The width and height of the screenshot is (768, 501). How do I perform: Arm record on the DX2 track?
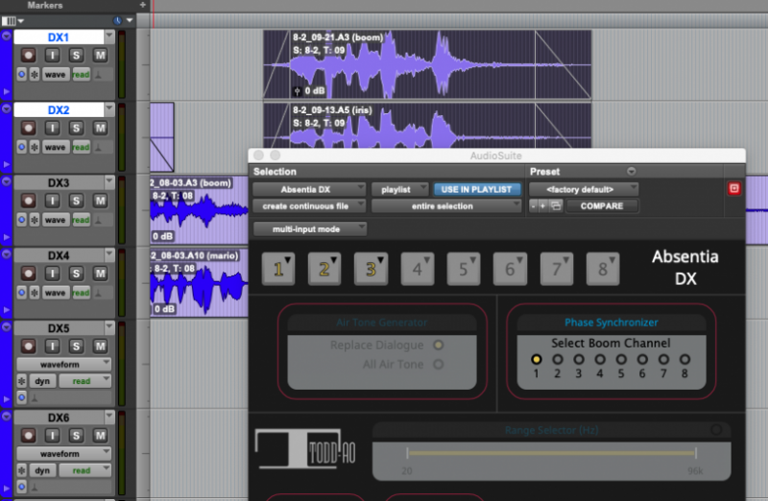pos(28,129)
